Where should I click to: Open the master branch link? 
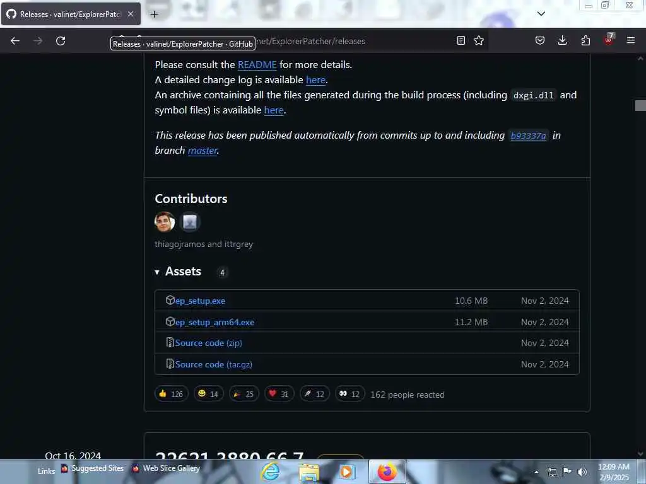pyautogui.click(x=203, y=151)
